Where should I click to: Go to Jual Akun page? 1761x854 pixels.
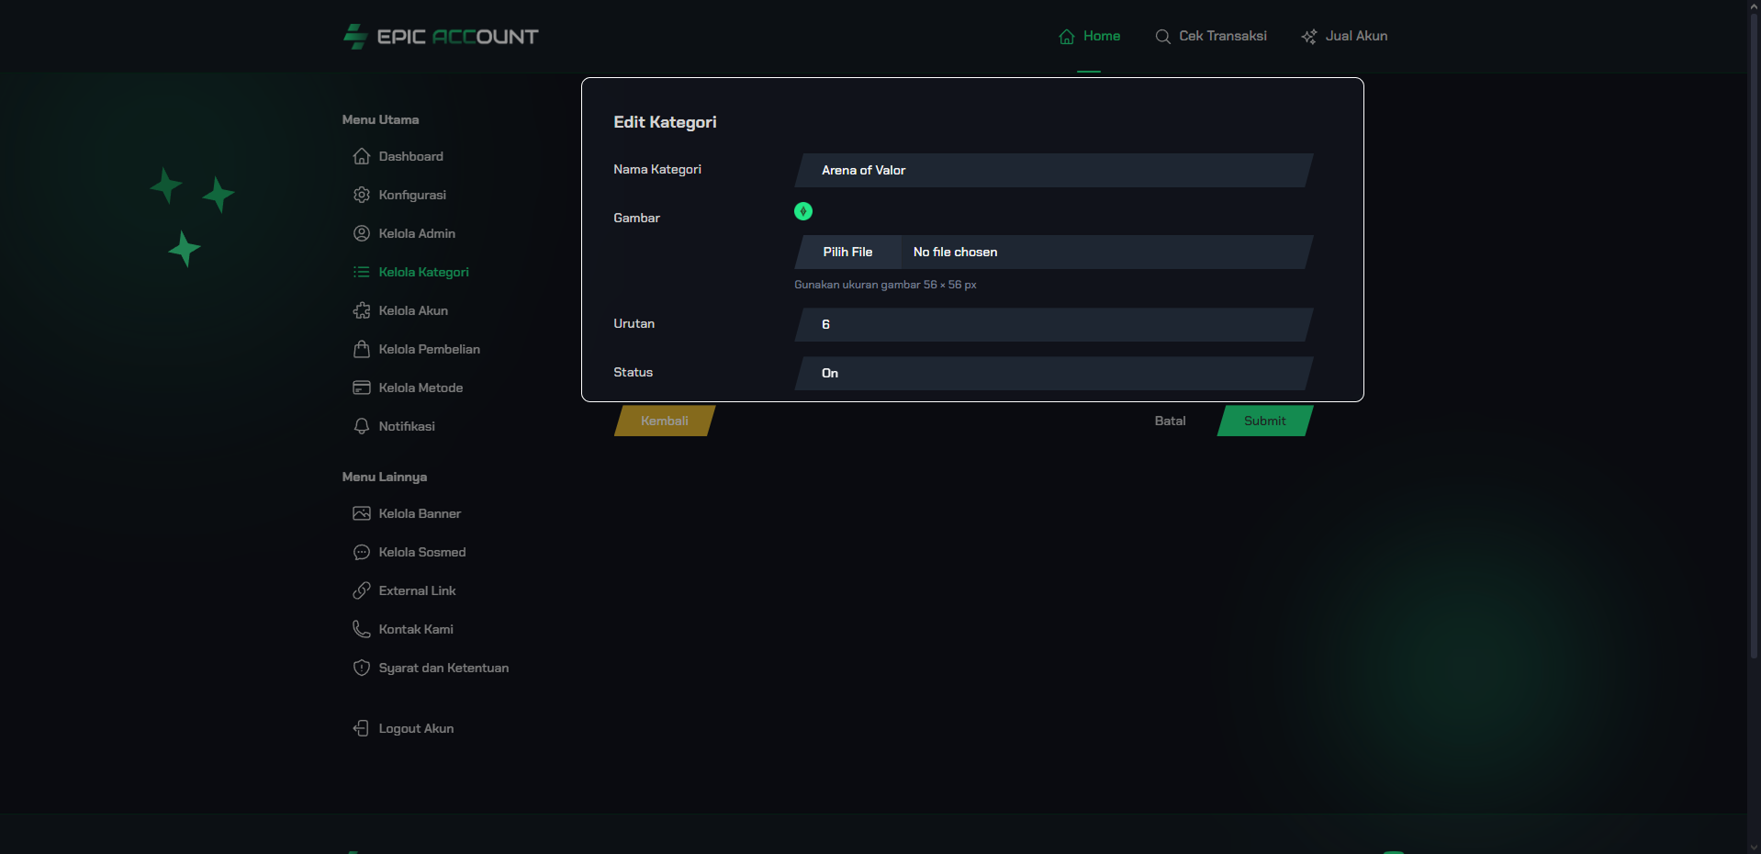(1344, 37)
